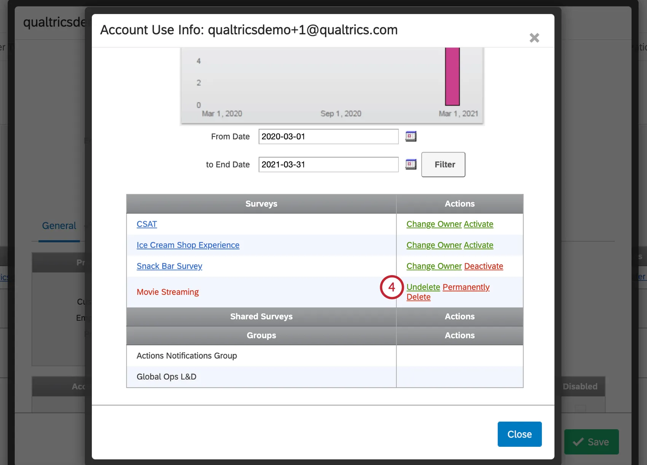Change Owner of the CSAT survey
Screen dimensions: 647x465
coord(434,224)
